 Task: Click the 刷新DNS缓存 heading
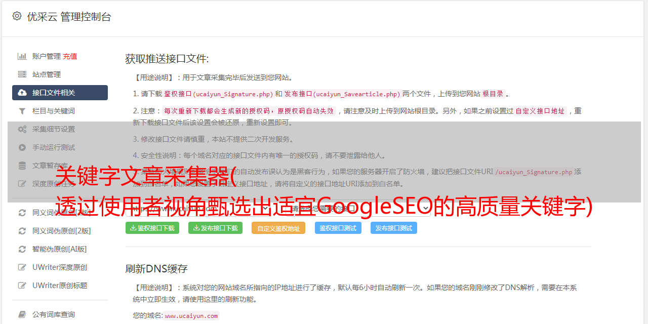click(156, 269)
